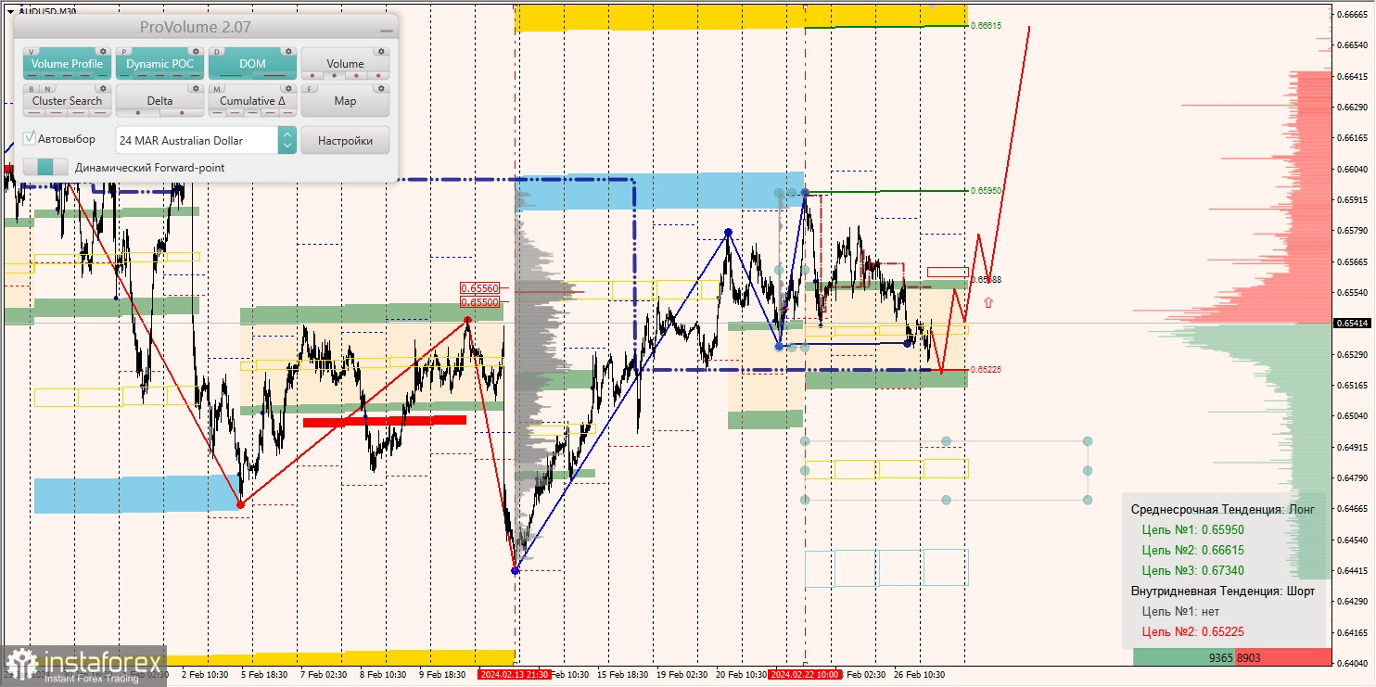The height and width of the screenshot is (687, 1376).
Task: Toggle the Map indicator
Action: [345, 100]
